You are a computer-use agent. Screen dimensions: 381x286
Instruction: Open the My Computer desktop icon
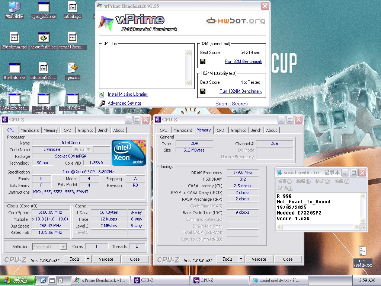click(15, 10)
